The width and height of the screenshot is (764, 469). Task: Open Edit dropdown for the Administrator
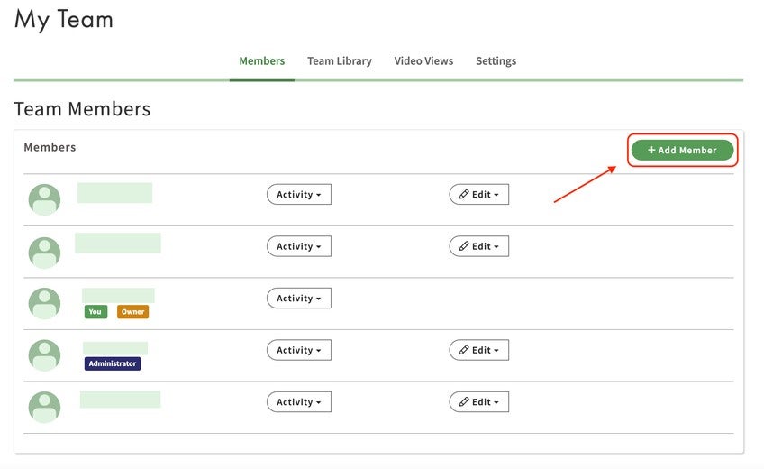[478, 350]
